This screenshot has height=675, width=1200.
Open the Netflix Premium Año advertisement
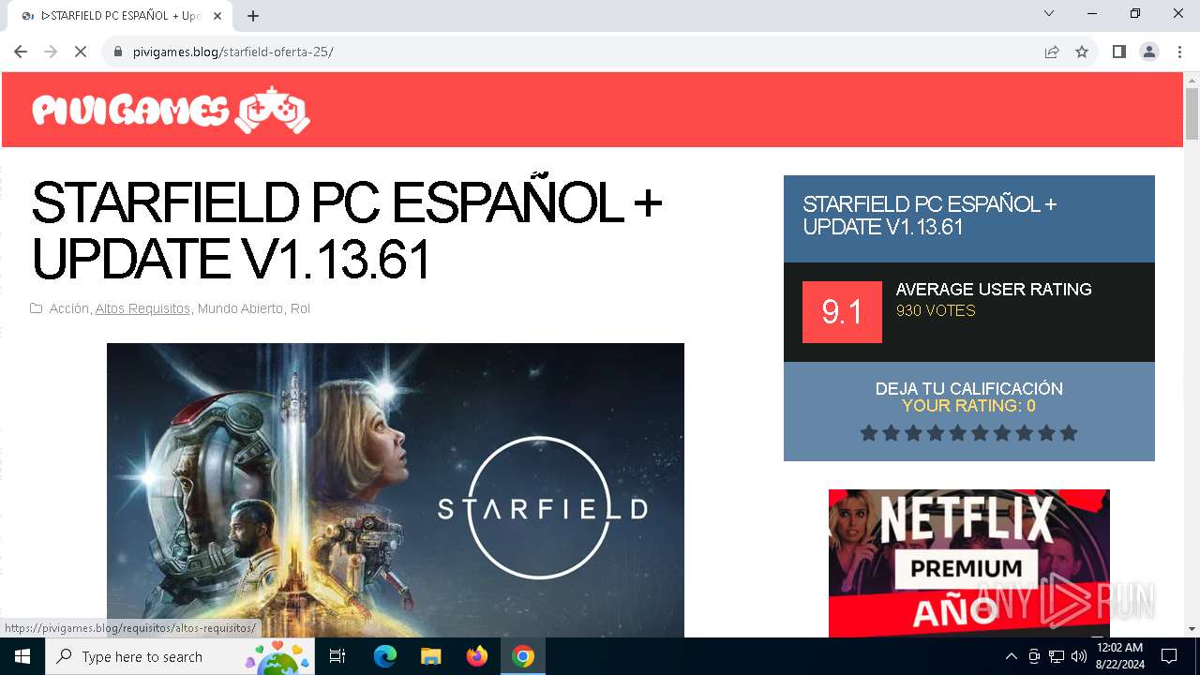(x=969, y=562)
